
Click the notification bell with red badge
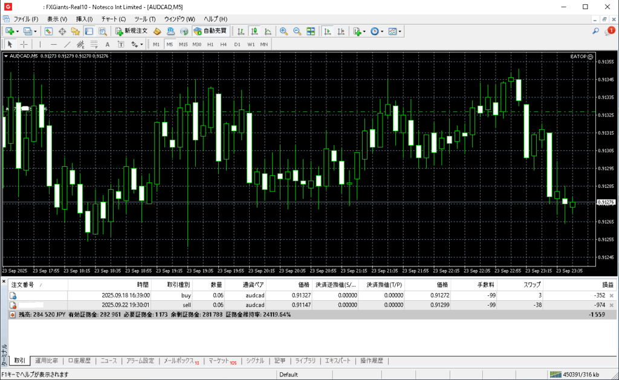(x=609, y=31)
